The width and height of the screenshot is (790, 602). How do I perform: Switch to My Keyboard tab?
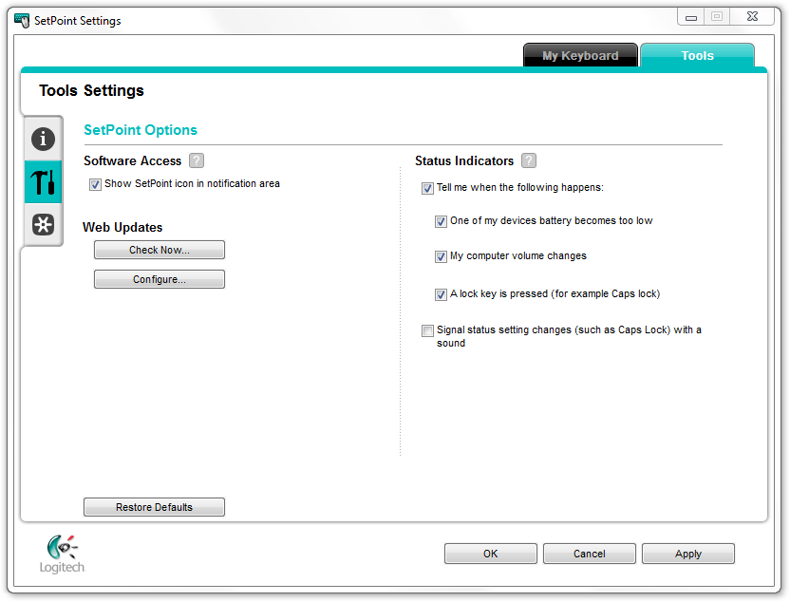point(580,56)
